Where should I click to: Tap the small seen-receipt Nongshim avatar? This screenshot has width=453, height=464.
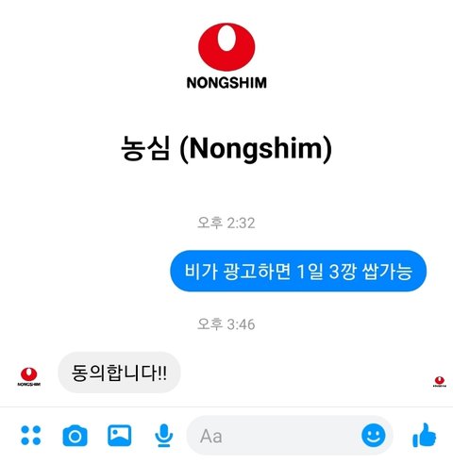click(439, 381)
